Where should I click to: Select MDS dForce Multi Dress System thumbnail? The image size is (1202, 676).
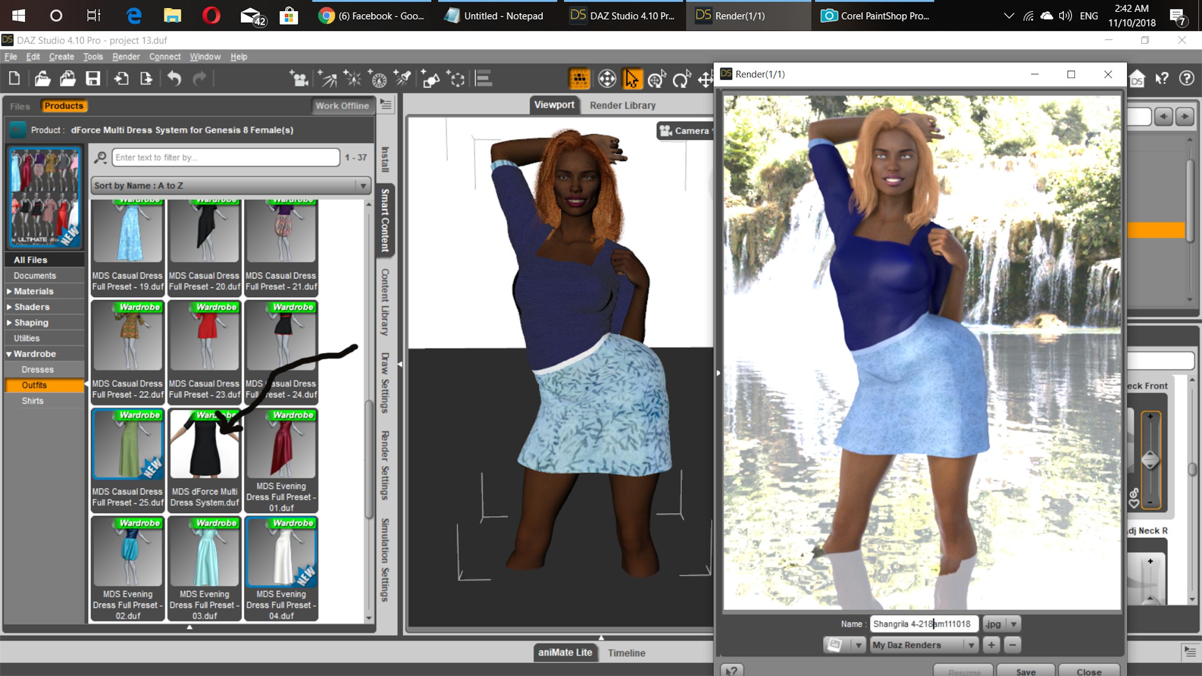pyautogui.click(x=204, y=459)
